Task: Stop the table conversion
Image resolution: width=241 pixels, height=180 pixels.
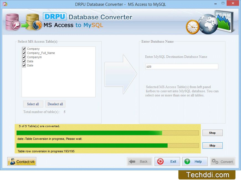Action: click(212, 133)
